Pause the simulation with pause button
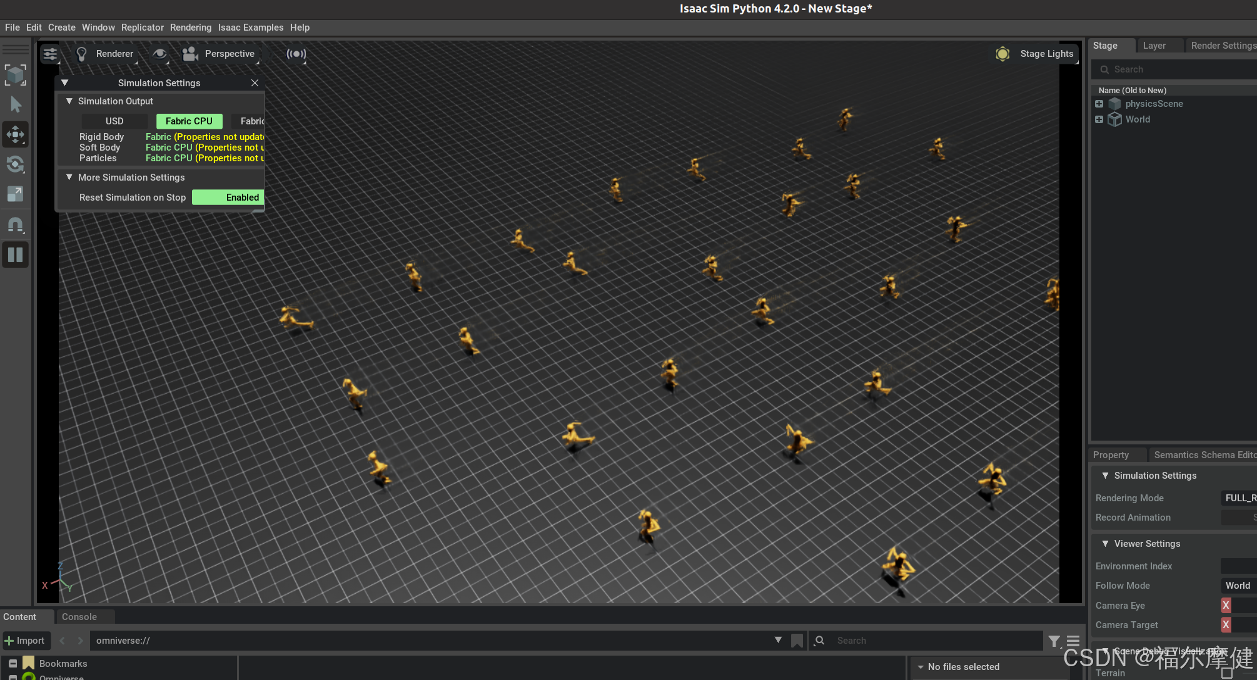The image size is (1257, 680). pyautogui.click(x=15, y=254)
